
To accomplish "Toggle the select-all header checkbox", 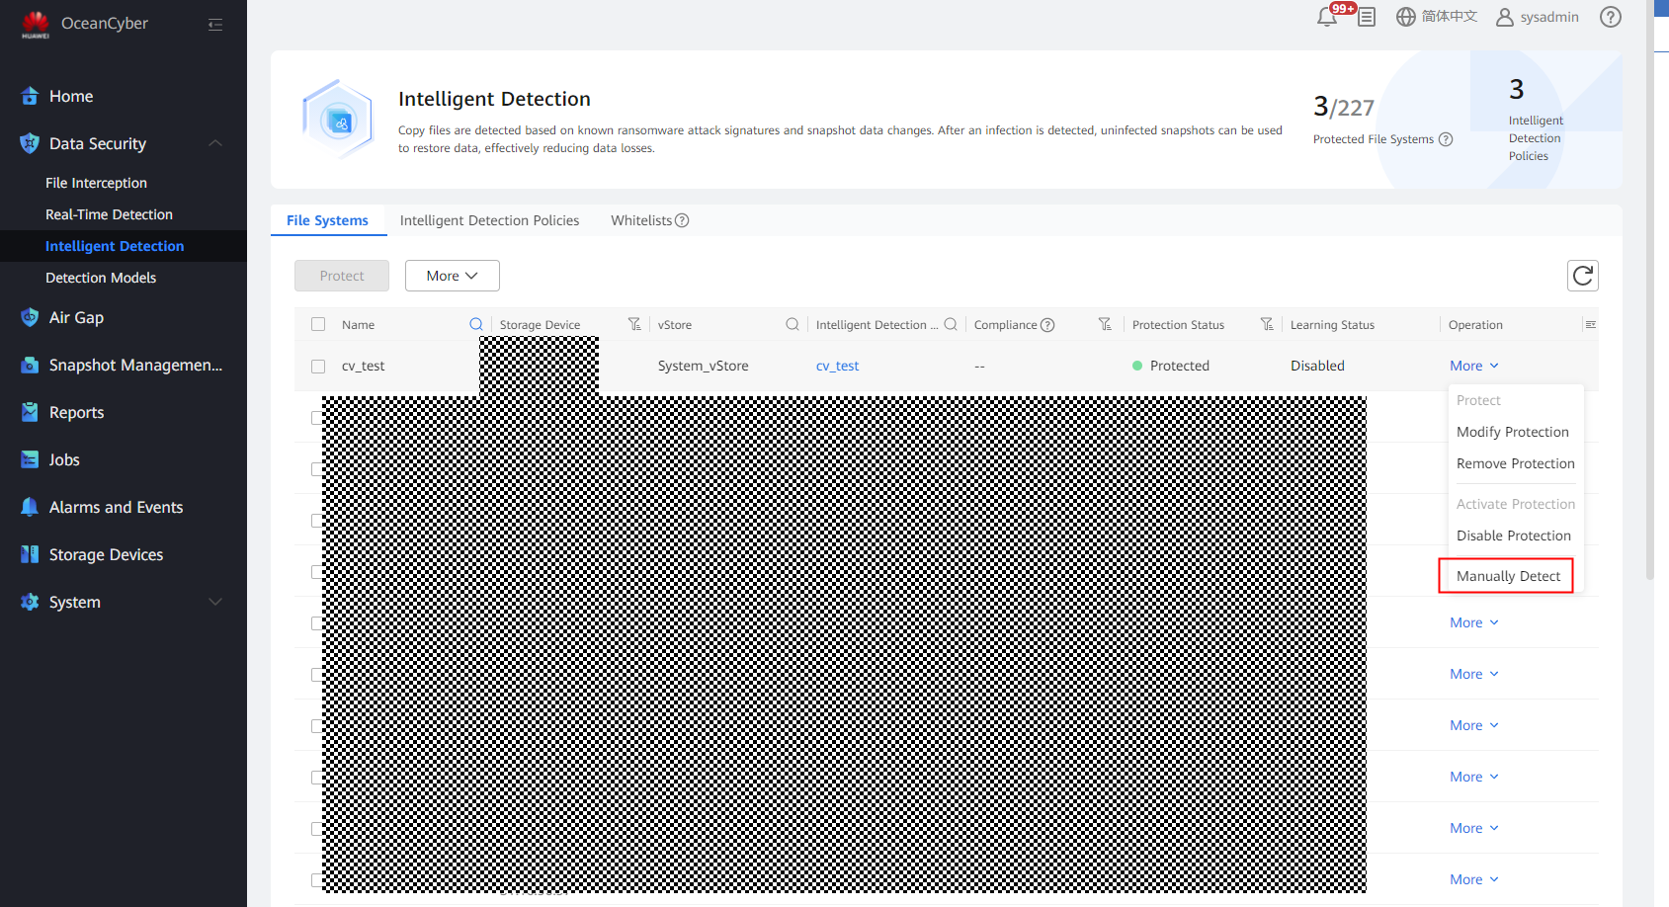I will (x=318, y=324).
